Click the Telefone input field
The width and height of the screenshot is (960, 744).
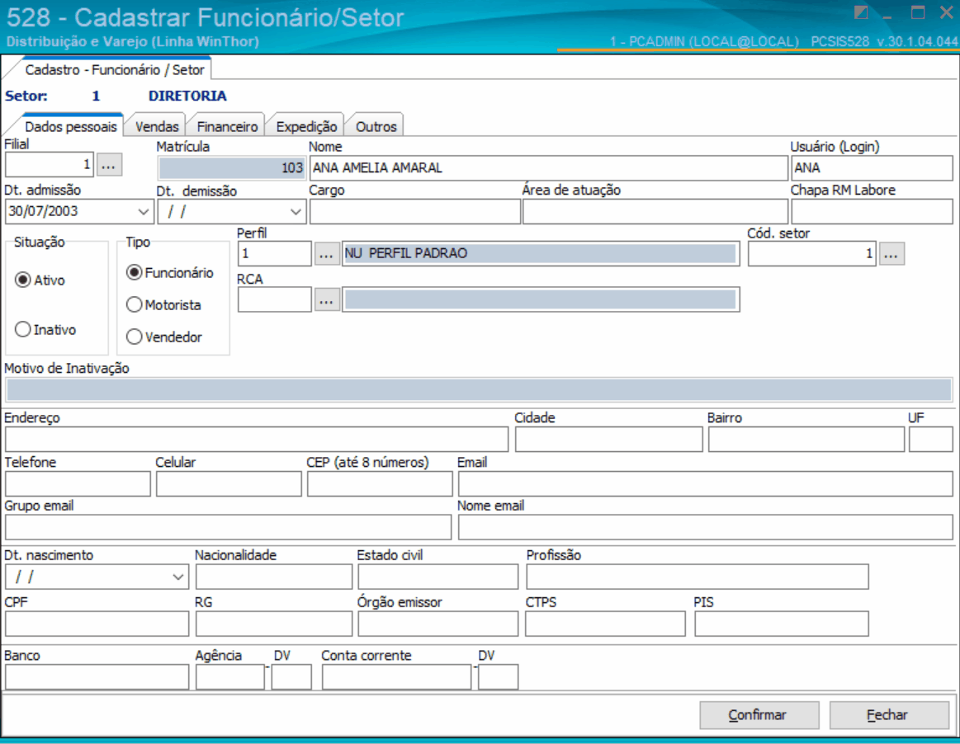[x=78, y=484]
